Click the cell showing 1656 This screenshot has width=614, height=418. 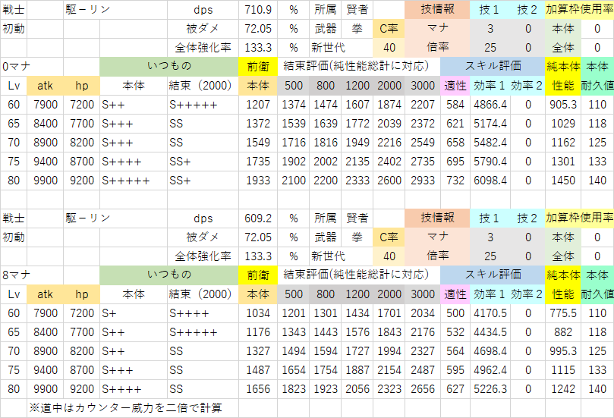click(258, 389)
